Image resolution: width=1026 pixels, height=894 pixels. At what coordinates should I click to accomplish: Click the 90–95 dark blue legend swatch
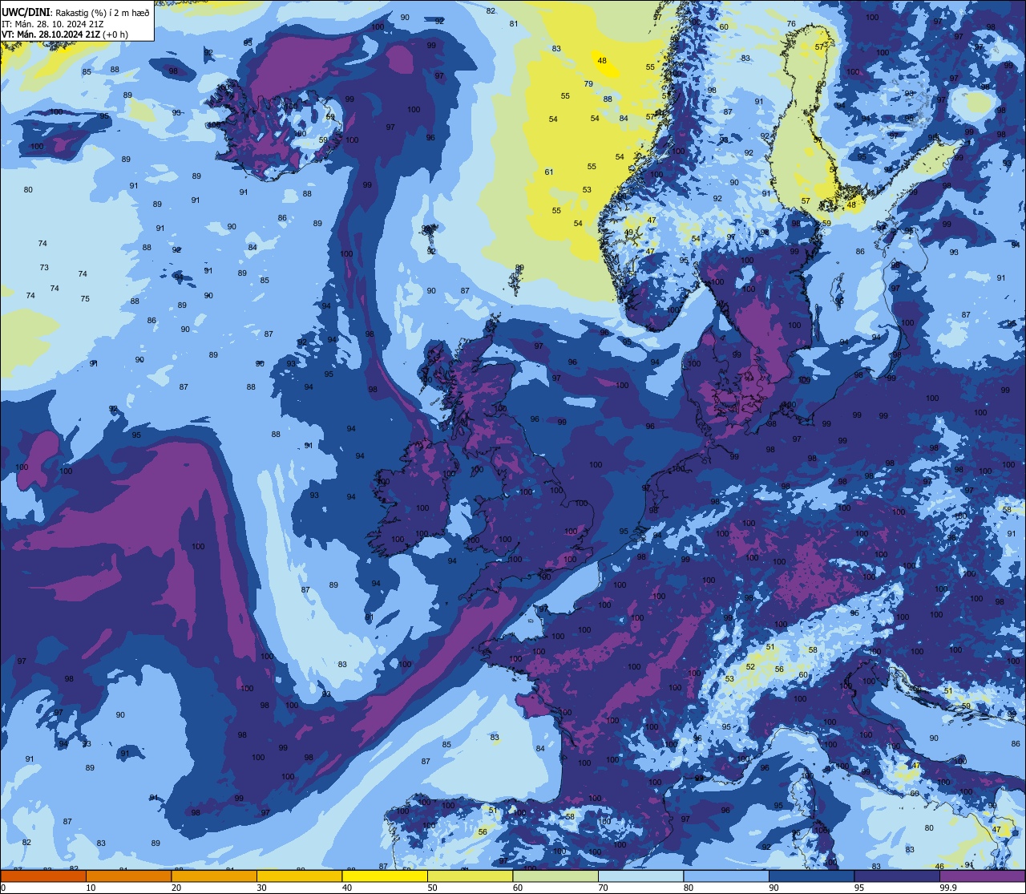tap(811, 876)
